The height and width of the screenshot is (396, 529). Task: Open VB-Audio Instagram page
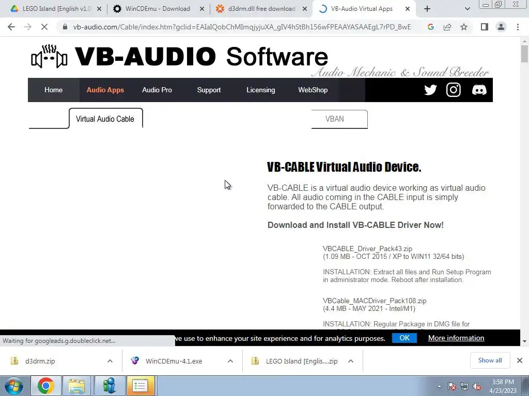click(x=454, y=90)
